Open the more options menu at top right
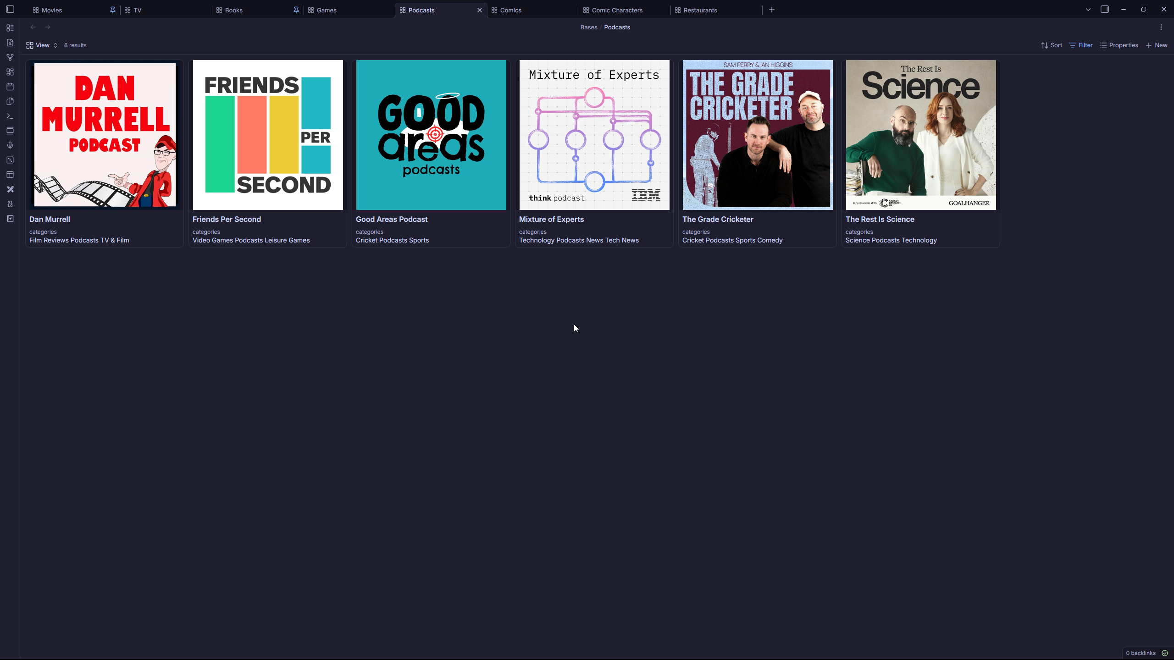 point(1161,27)
